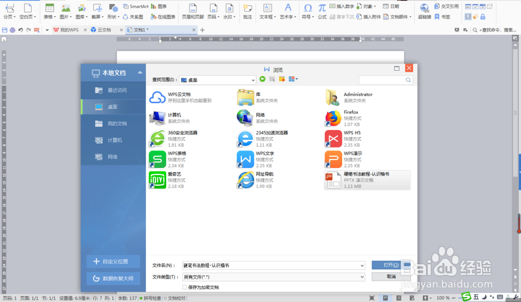521x302 pixels.
Task: Collapse the 本地文档 sidebar header
Action: [140, 72]
